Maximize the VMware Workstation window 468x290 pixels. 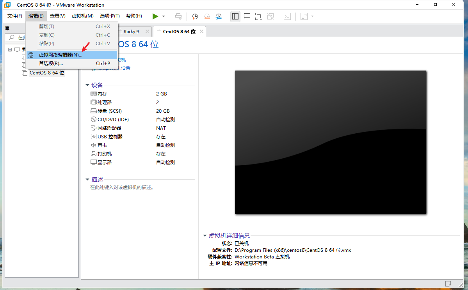435,4
